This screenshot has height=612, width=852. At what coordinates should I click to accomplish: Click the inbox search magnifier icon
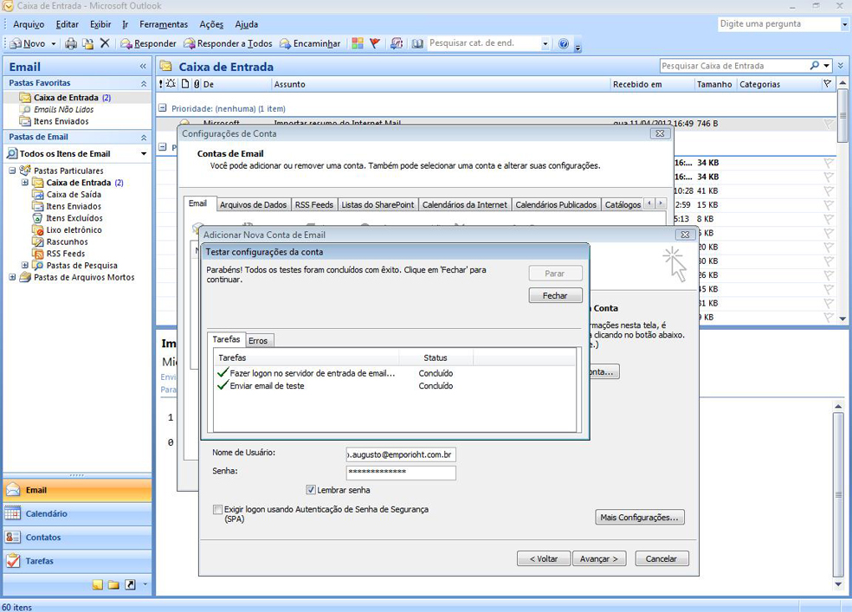point(814,66)
